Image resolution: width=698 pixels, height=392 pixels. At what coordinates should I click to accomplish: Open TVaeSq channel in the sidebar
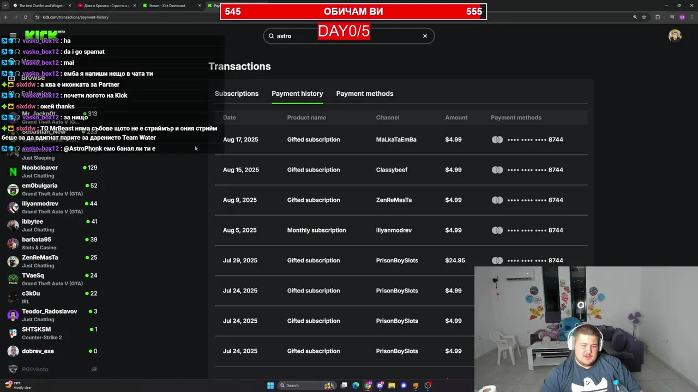tap(52, 279)
